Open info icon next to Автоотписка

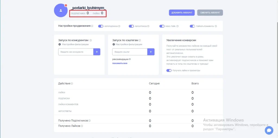coord(148,26)
